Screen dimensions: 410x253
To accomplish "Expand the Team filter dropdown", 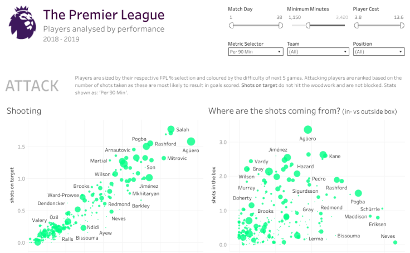I will point(316,52).
